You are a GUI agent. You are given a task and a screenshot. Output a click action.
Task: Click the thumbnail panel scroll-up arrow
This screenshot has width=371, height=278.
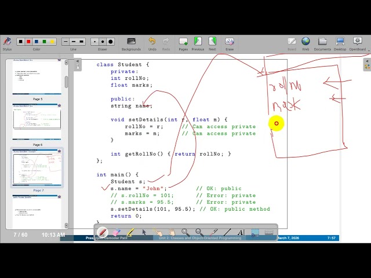pyautogui.click(x=66, y=62)
